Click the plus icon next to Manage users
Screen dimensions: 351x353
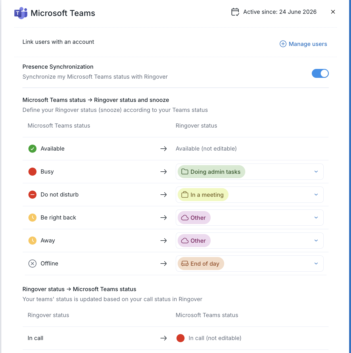pyautogui.click(x=283, y=44)
